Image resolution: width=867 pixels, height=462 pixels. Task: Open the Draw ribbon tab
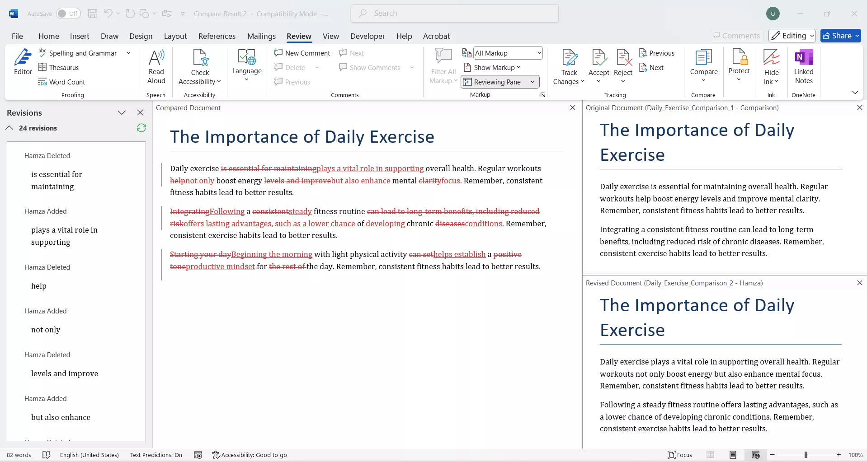click(x=109, y=36)
